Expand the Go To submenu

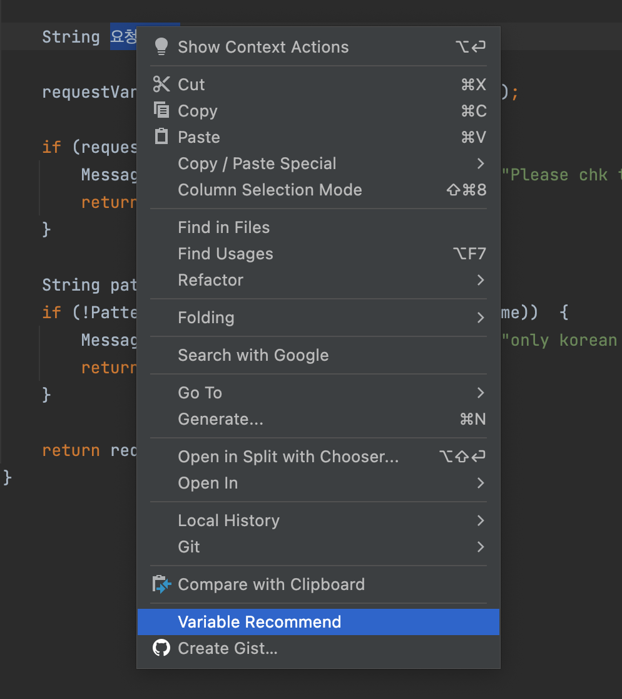(x=200, y=393)
